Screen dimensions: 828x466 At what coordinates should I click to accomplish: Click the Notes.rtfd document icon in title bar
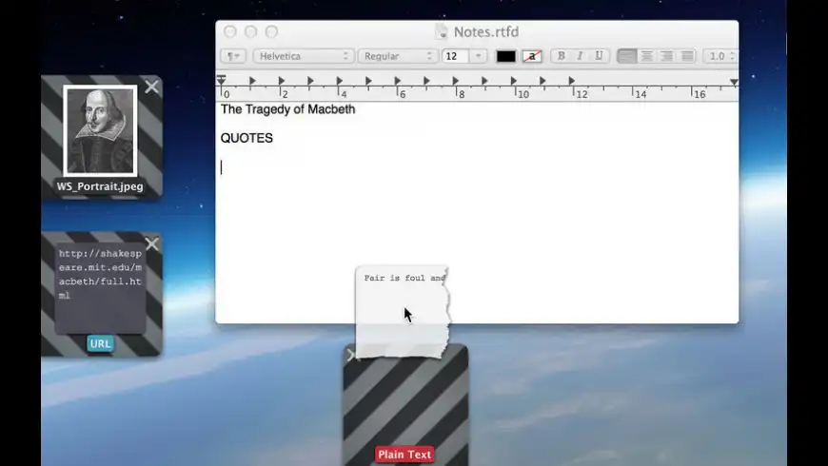click(441, 31)
